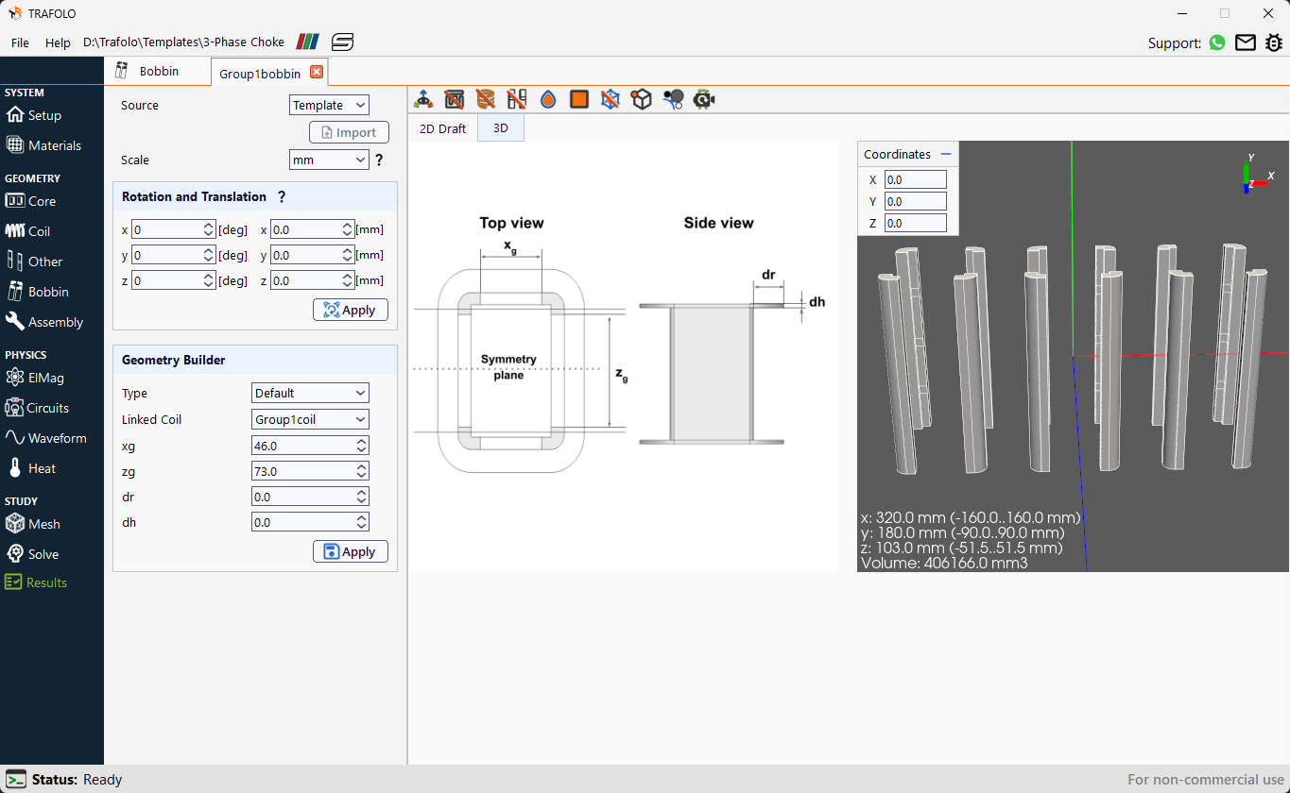Click the z rotation degrees field
The width and height of the screenshot is (1290, 793).
pos(174,280)
